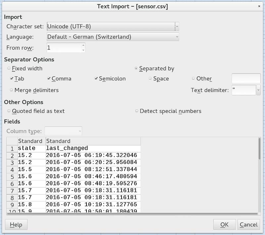Toggle the Semicolon separator checkbox
The image size is (265, 235).
click(96, 79)
